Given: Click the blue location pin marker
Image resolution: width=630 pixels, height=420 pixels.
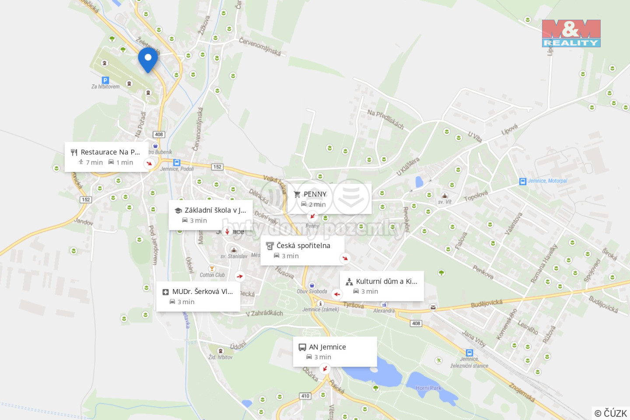Looking at the screenshot, I should coord(148,60).
